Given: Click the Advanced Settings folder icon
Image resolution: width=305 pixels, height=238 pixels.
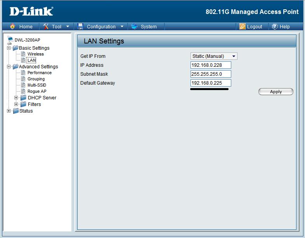Looking at the screenshot, I should [x=16, y=66].
